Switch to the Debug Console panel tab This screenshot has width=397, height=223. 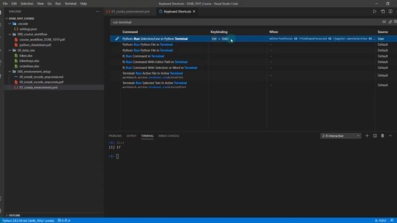click(x=169, y=136)
